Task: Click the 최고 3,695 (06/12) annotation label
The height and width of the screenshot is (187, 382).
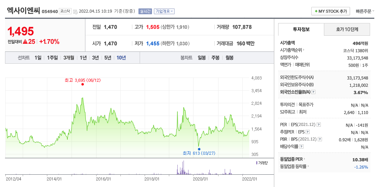Action: [x=83, y=80]
